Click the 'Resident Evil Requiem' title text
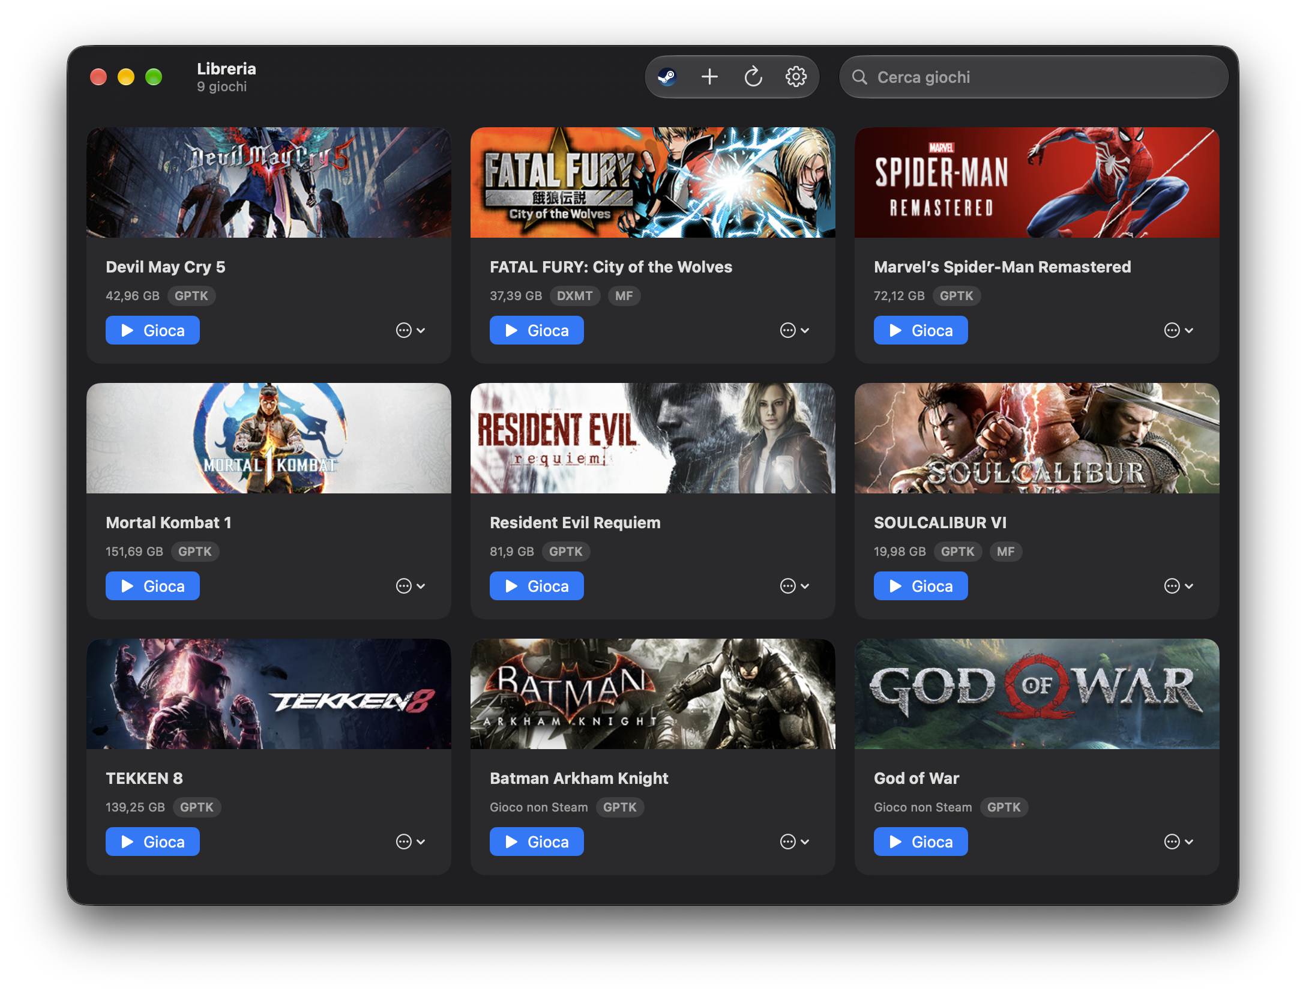The width and height of the screenshot is (1306, 994). 575,523
